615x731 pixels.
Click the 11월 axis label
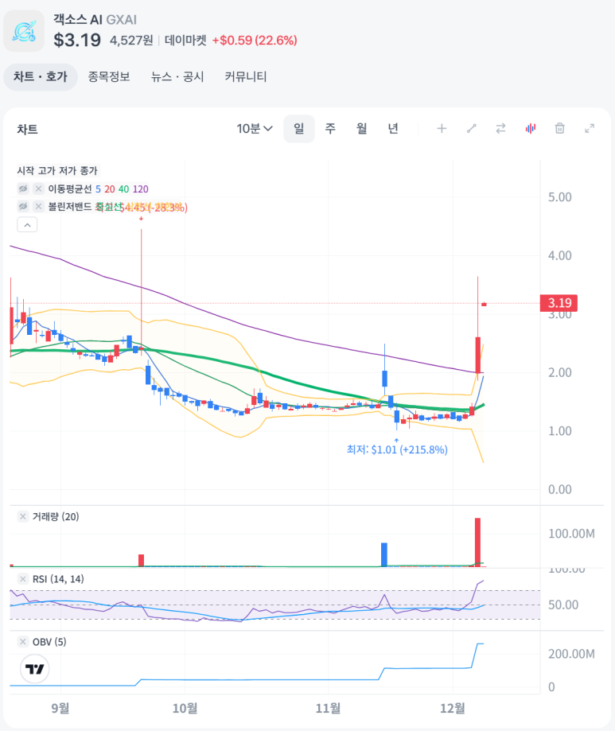click(x=328, y=708)
